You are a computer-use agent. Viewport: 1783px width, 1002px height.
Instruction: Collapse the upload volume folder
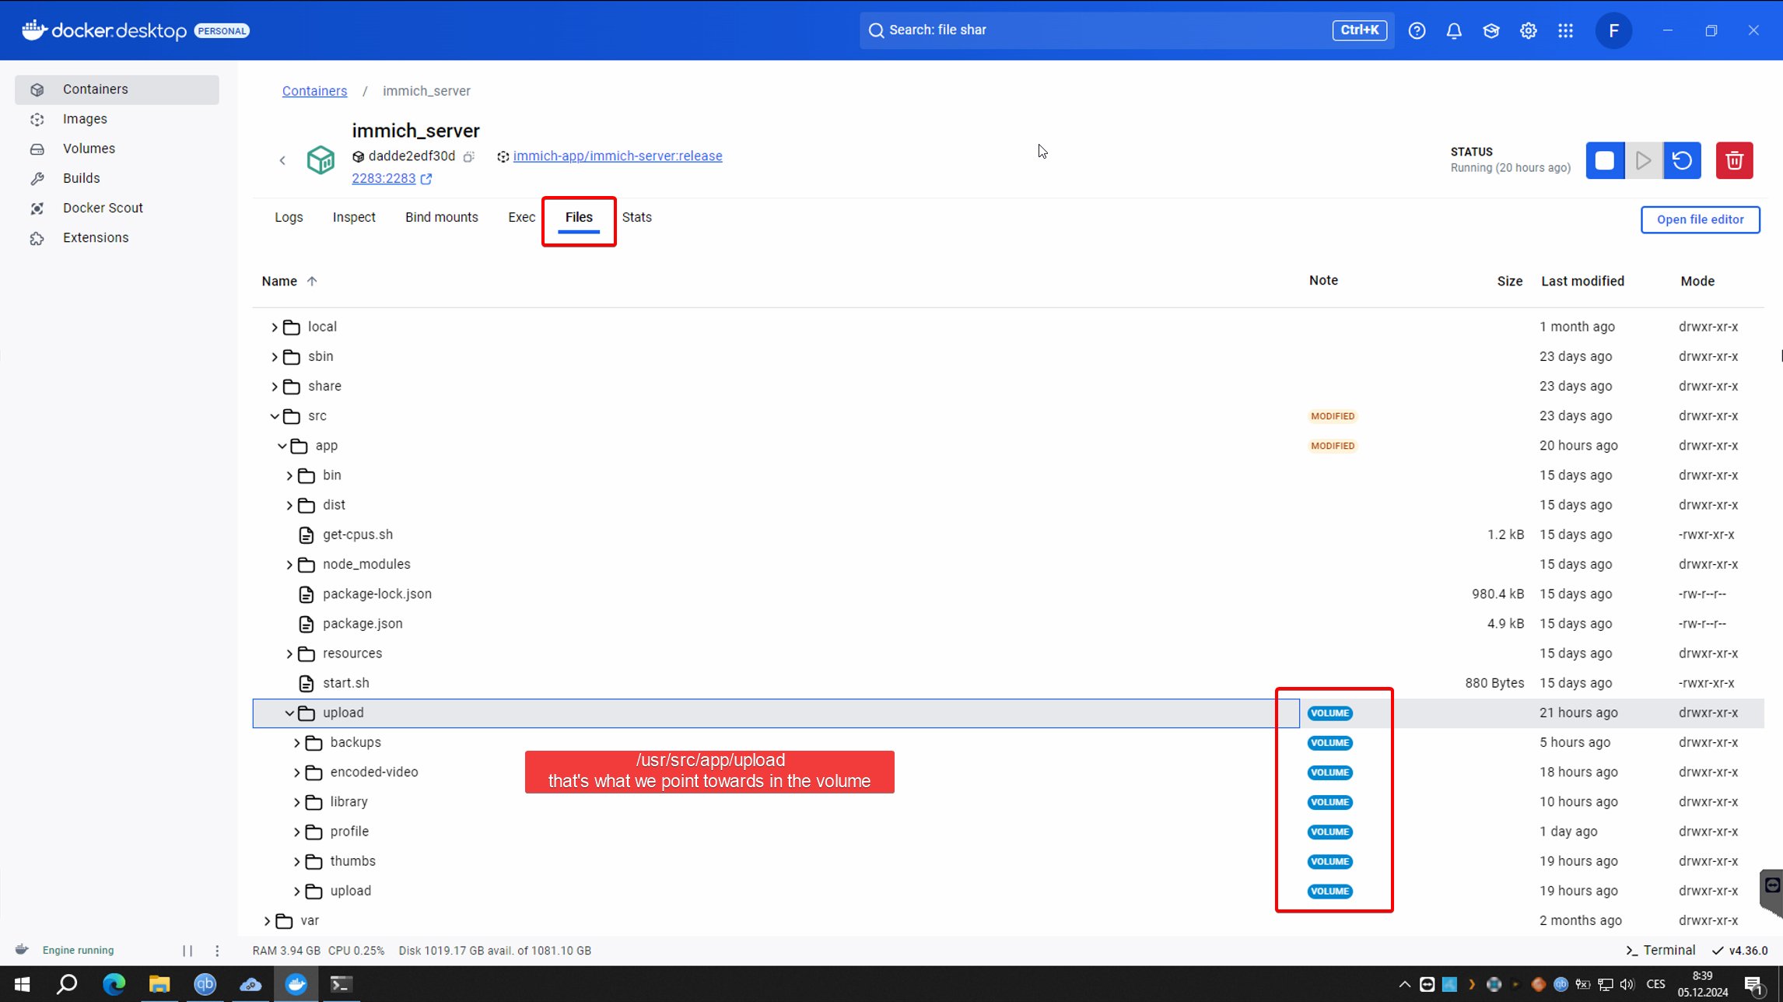pyautogui.click(x=289, y=713)
